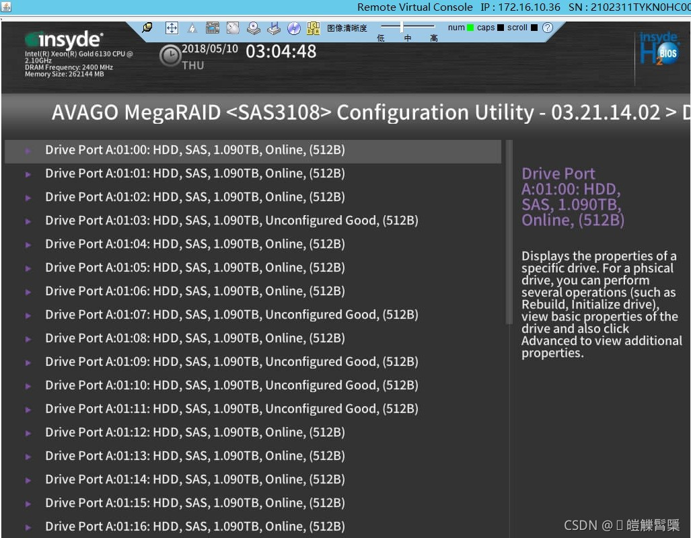This screenshot has height=538, width=691.
Task: Click the purple Drive Port help heading
Action: [x=573, y=197]
